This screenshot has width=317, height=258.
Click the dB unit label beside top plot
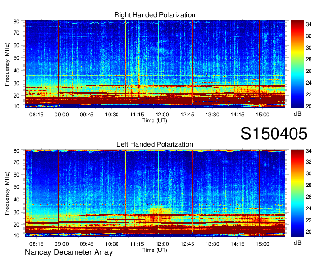click(x=297, y=114)
